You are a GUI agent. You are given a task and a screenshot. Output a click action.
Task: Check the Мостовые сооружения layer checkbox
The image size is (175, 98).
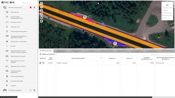coord(31,90)
